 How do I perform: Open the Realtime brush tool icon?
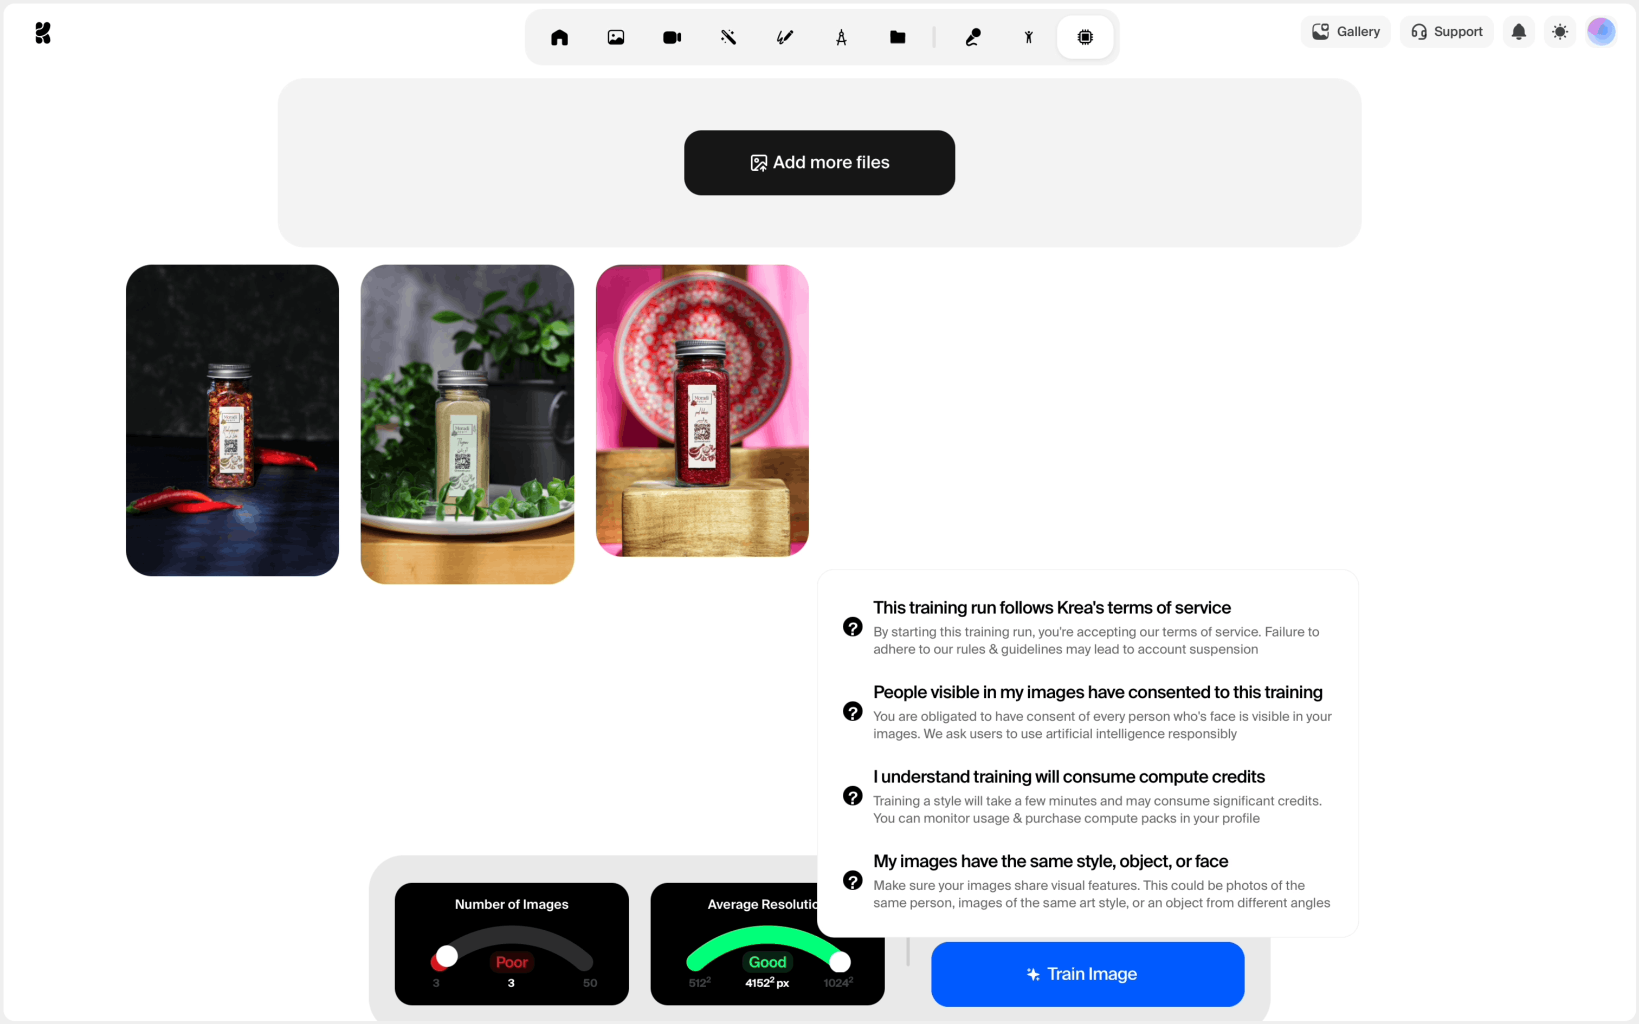[x=785, y=37]
